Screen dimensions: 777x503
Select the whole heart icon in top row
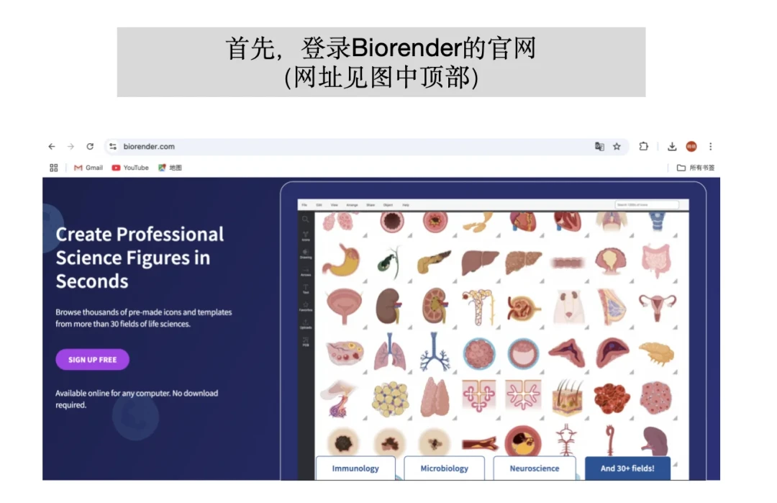tap(523, 221)
